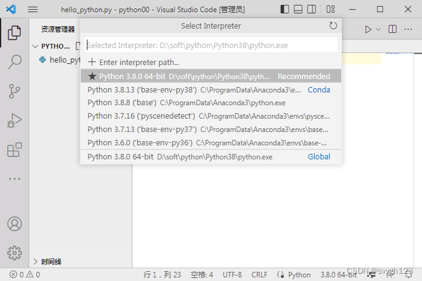Open editor More Actions ellipsis
Viewport: 422px width, 281px height.
(x=408, y=29)
